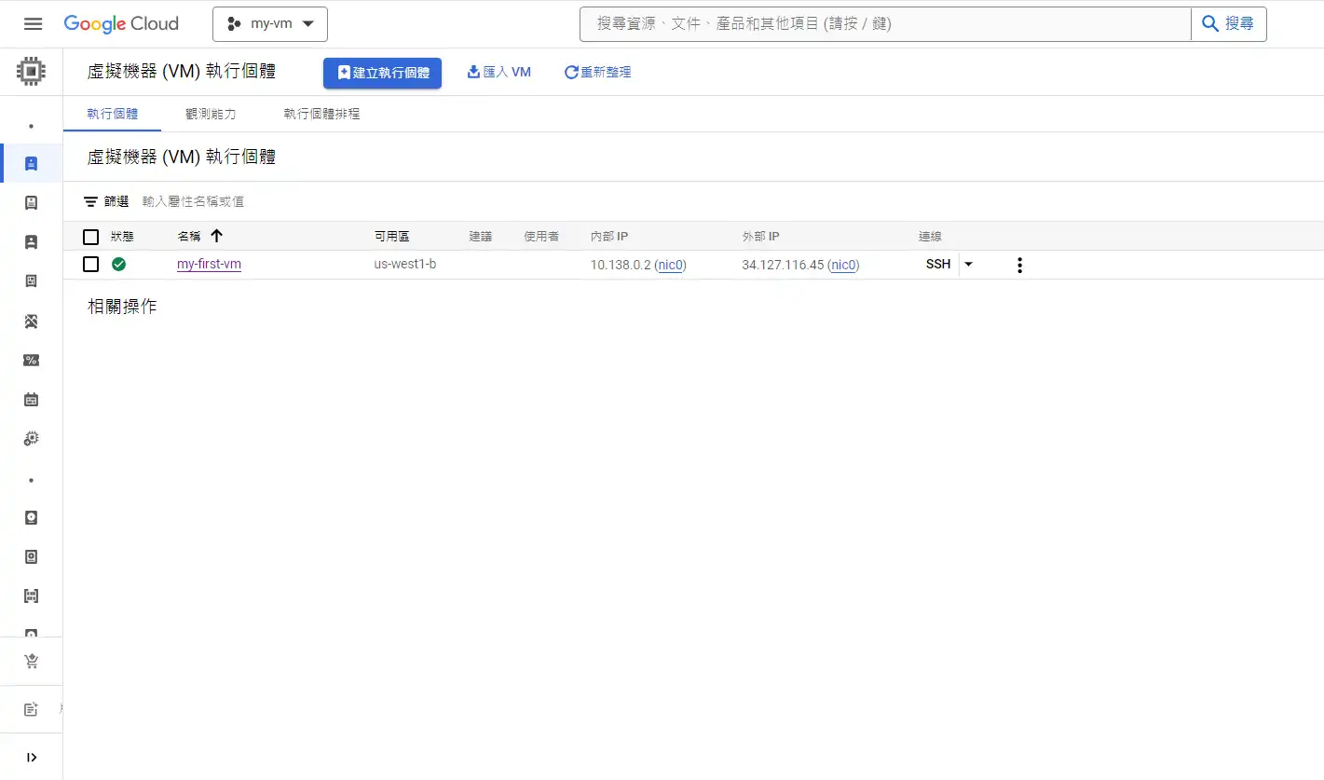Switch to the 觀測能力 tab
1324x780 pixels.
pos(211,114)
